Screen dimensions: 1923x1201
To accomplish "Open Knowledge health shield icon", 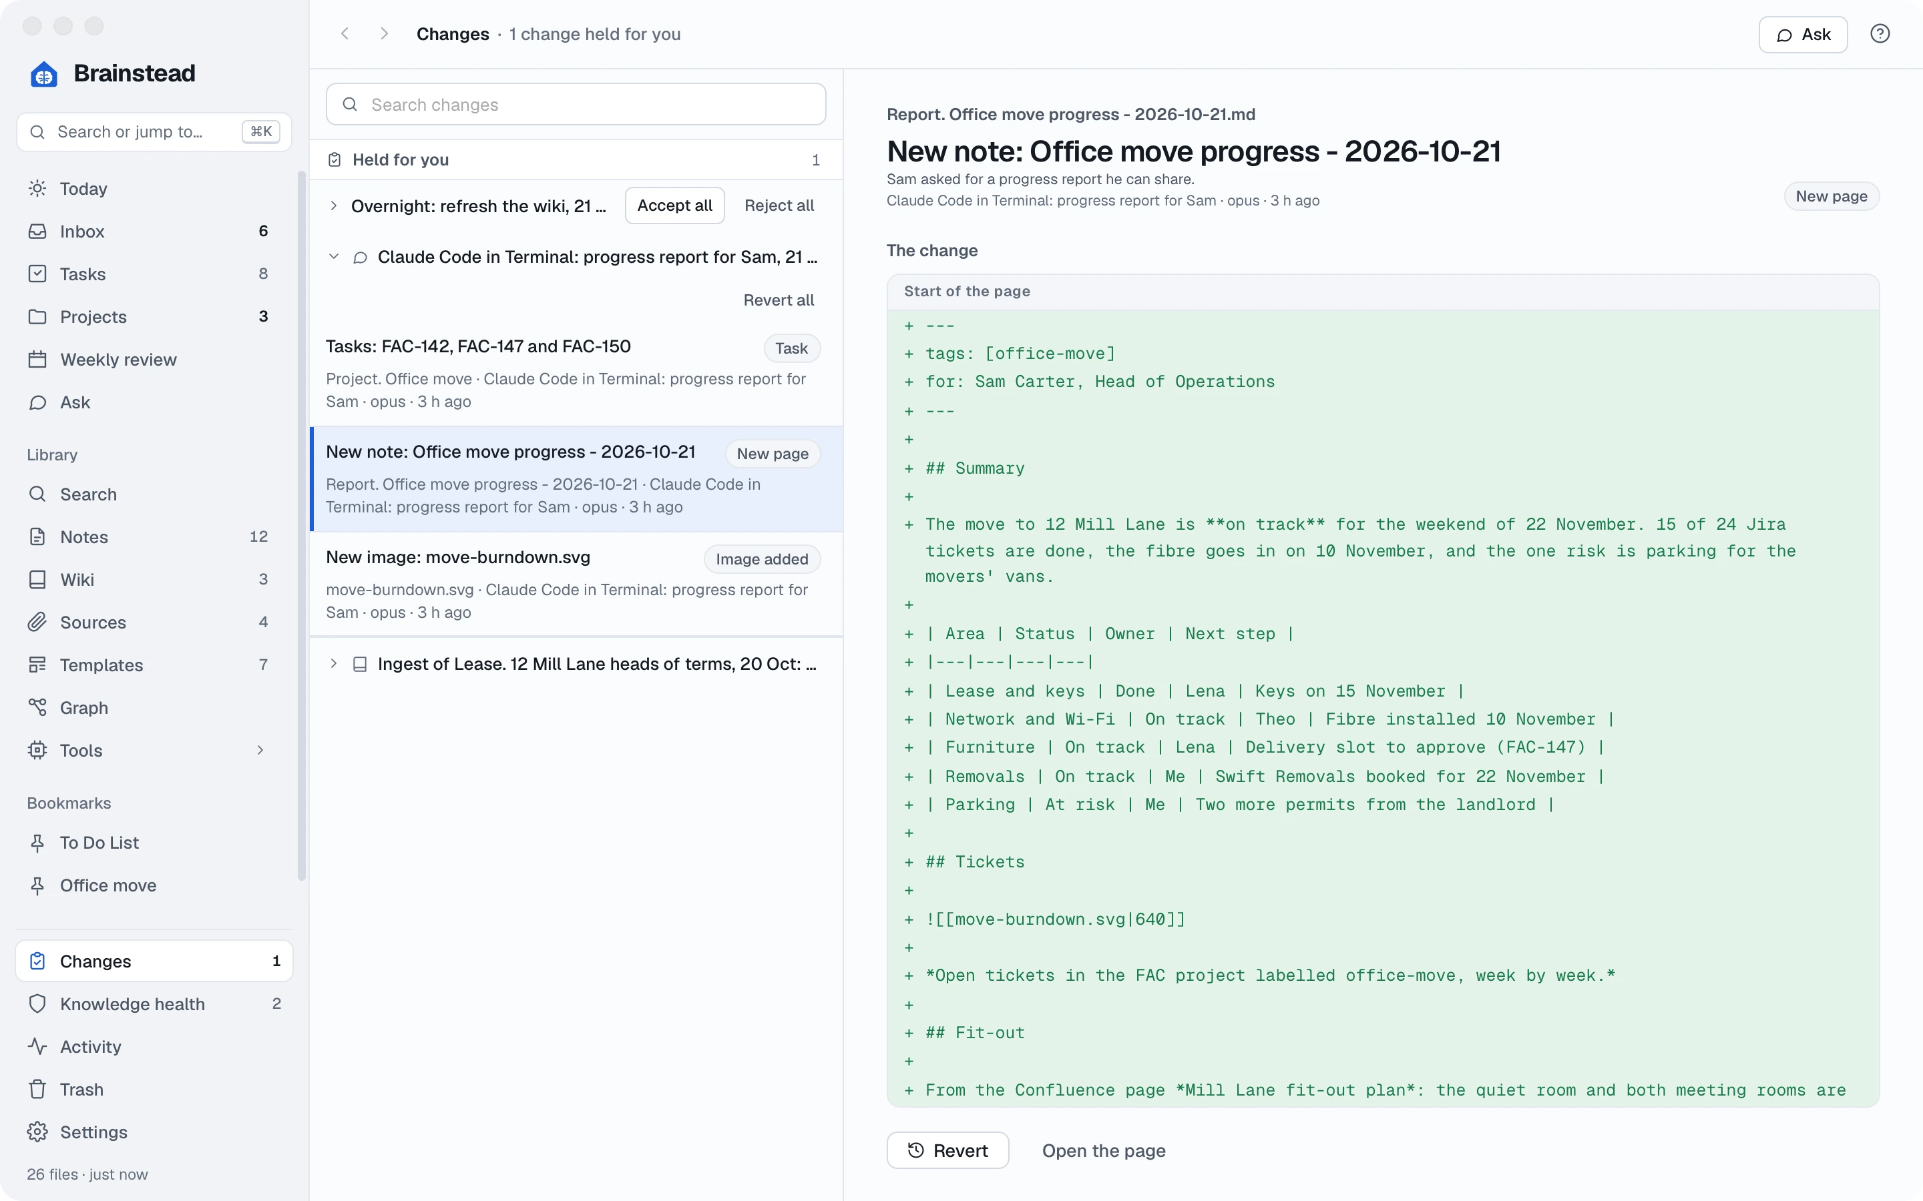I will (x=37, y=1004).
